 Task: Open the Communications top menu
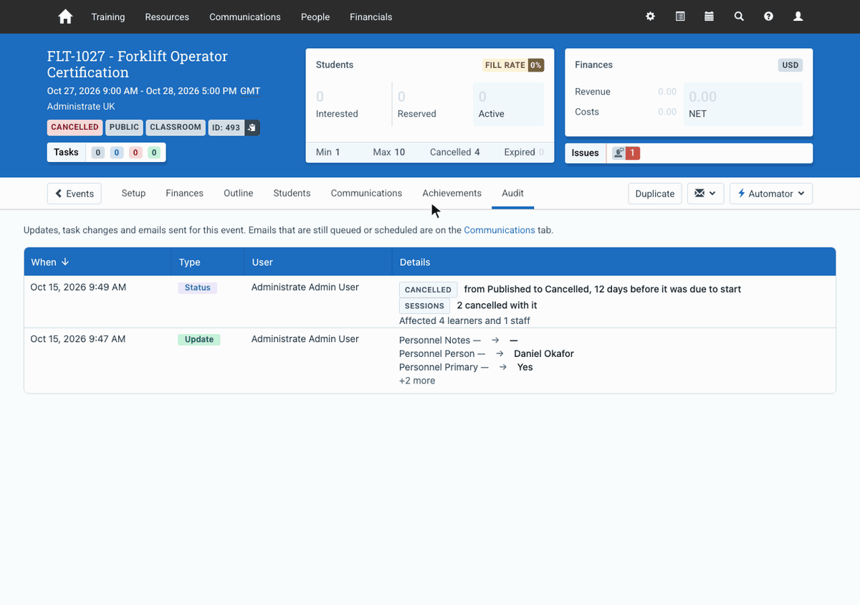pyautogui.click(x=245, y=16)
